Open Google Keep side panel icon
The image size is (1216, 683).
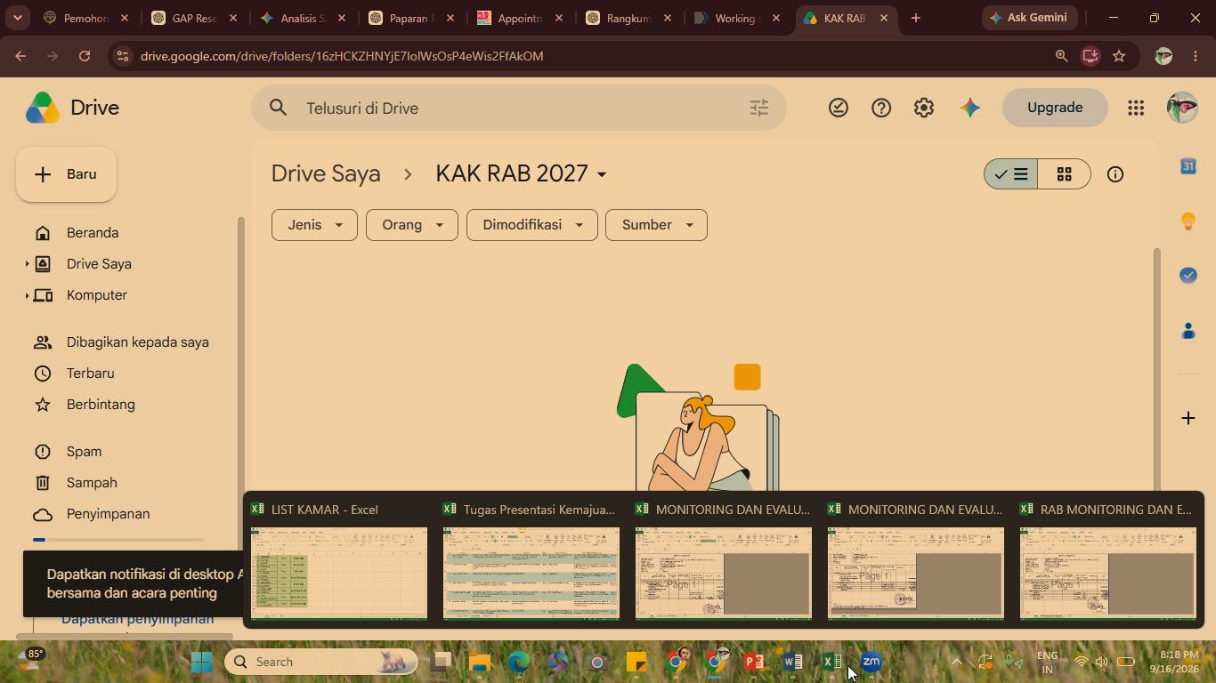pos(1188,221)
